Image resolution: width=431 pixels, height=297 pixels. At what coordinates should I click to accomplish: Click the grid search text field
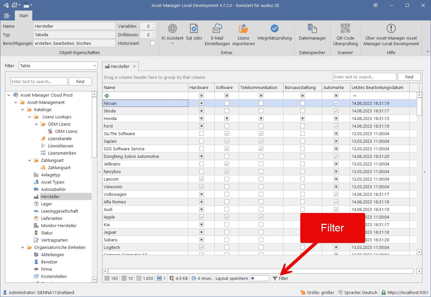point(364,77)
